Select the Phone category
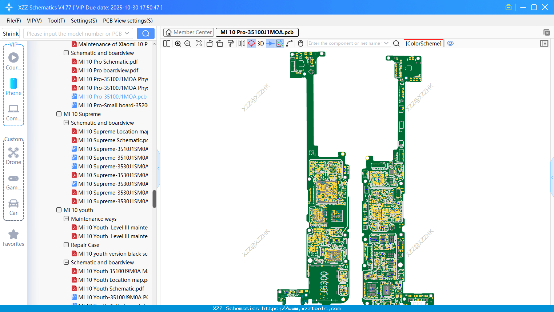Image resolution: width=554 pixels, height=312 pixels. [13, 87]
